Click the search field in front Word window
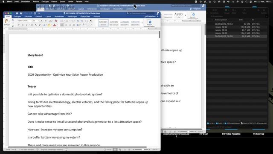 tap(140, 13)
